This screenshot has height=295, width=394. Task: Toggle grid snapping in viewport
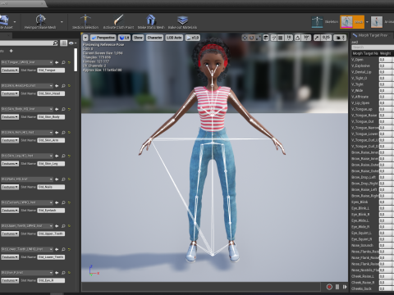280,38
